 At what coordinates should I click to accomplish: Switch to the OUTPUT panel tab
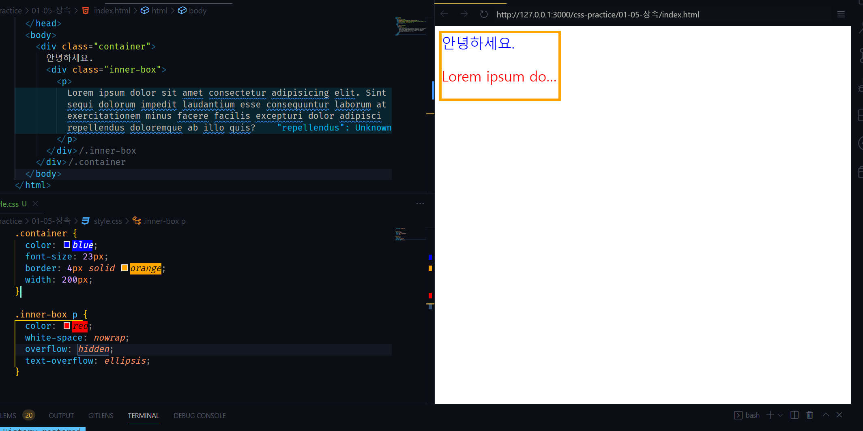[x=61, y=416]
